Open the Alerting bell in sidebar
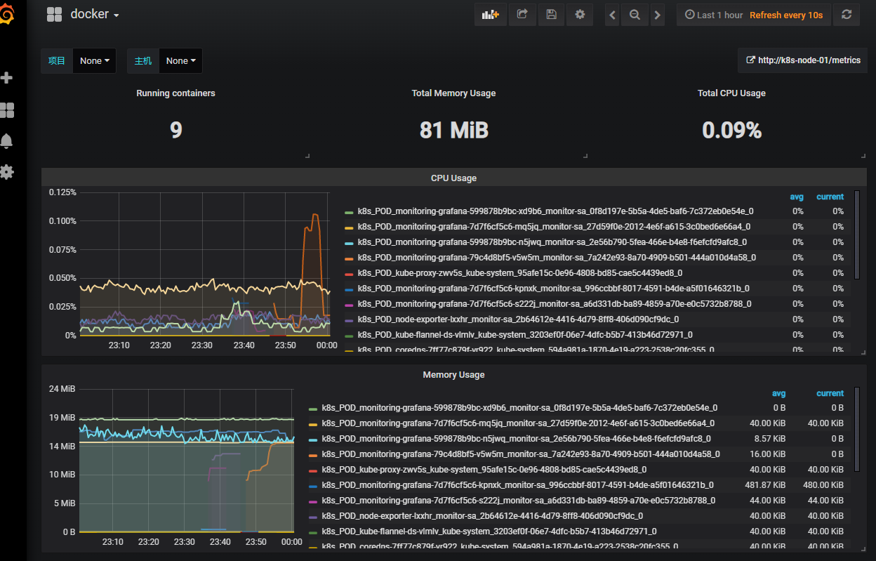 click(x=8, y=141)
